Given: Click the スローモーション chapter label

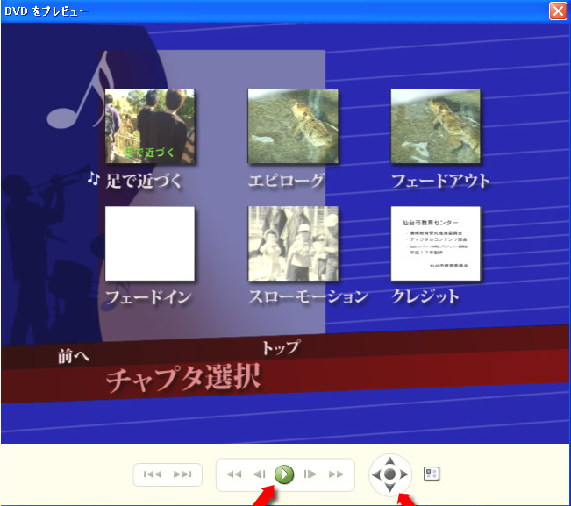Looking at the screenshot, I should (308, 297).
